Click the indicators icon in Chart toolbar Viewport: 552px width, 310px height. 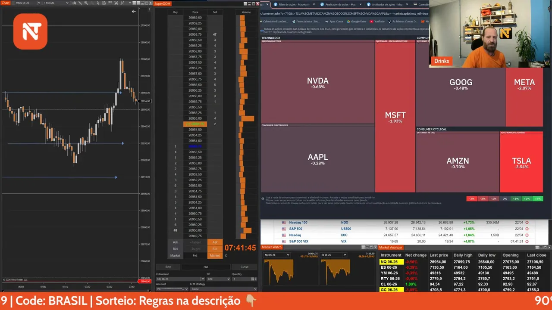[x=116, y=3]
